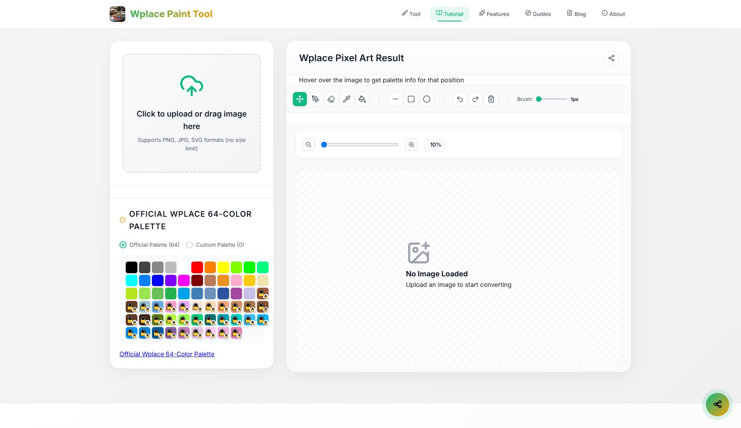
Task: Pick the red color swatch
Action: (x=197, y=267)
